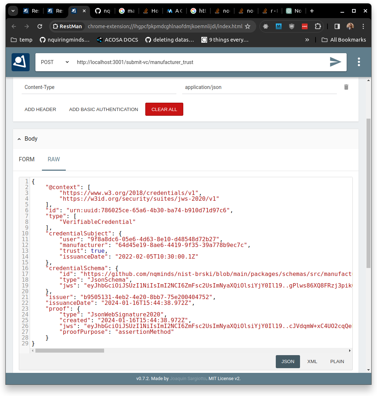
Task: Select the RAW body tab
Action: click(54, 159)
